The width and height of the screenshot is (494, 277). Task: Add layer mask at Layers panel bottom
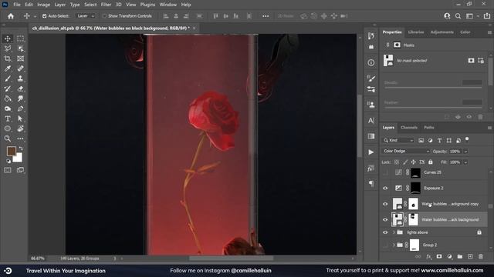click(x=439, y=256)
